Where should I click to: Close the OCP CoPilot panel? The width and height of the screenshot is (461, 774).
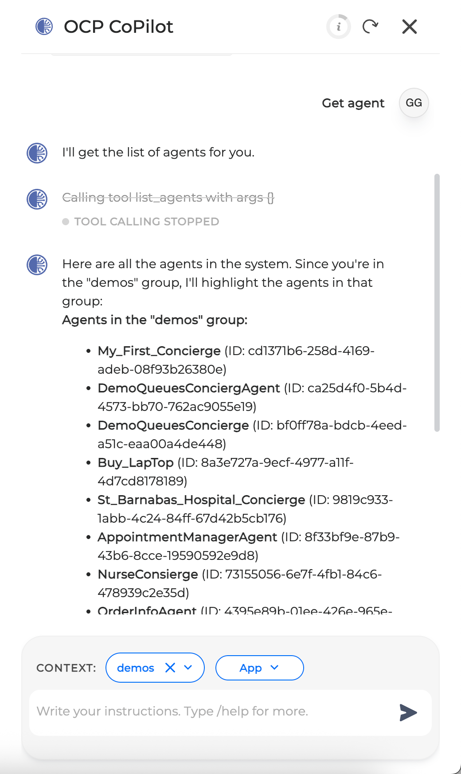click(410, 27)
